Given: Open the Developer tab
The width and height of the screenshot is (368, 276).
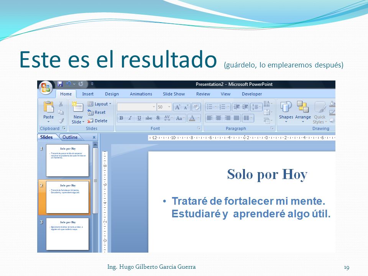Looking at the screenshot, I should 251,94.
